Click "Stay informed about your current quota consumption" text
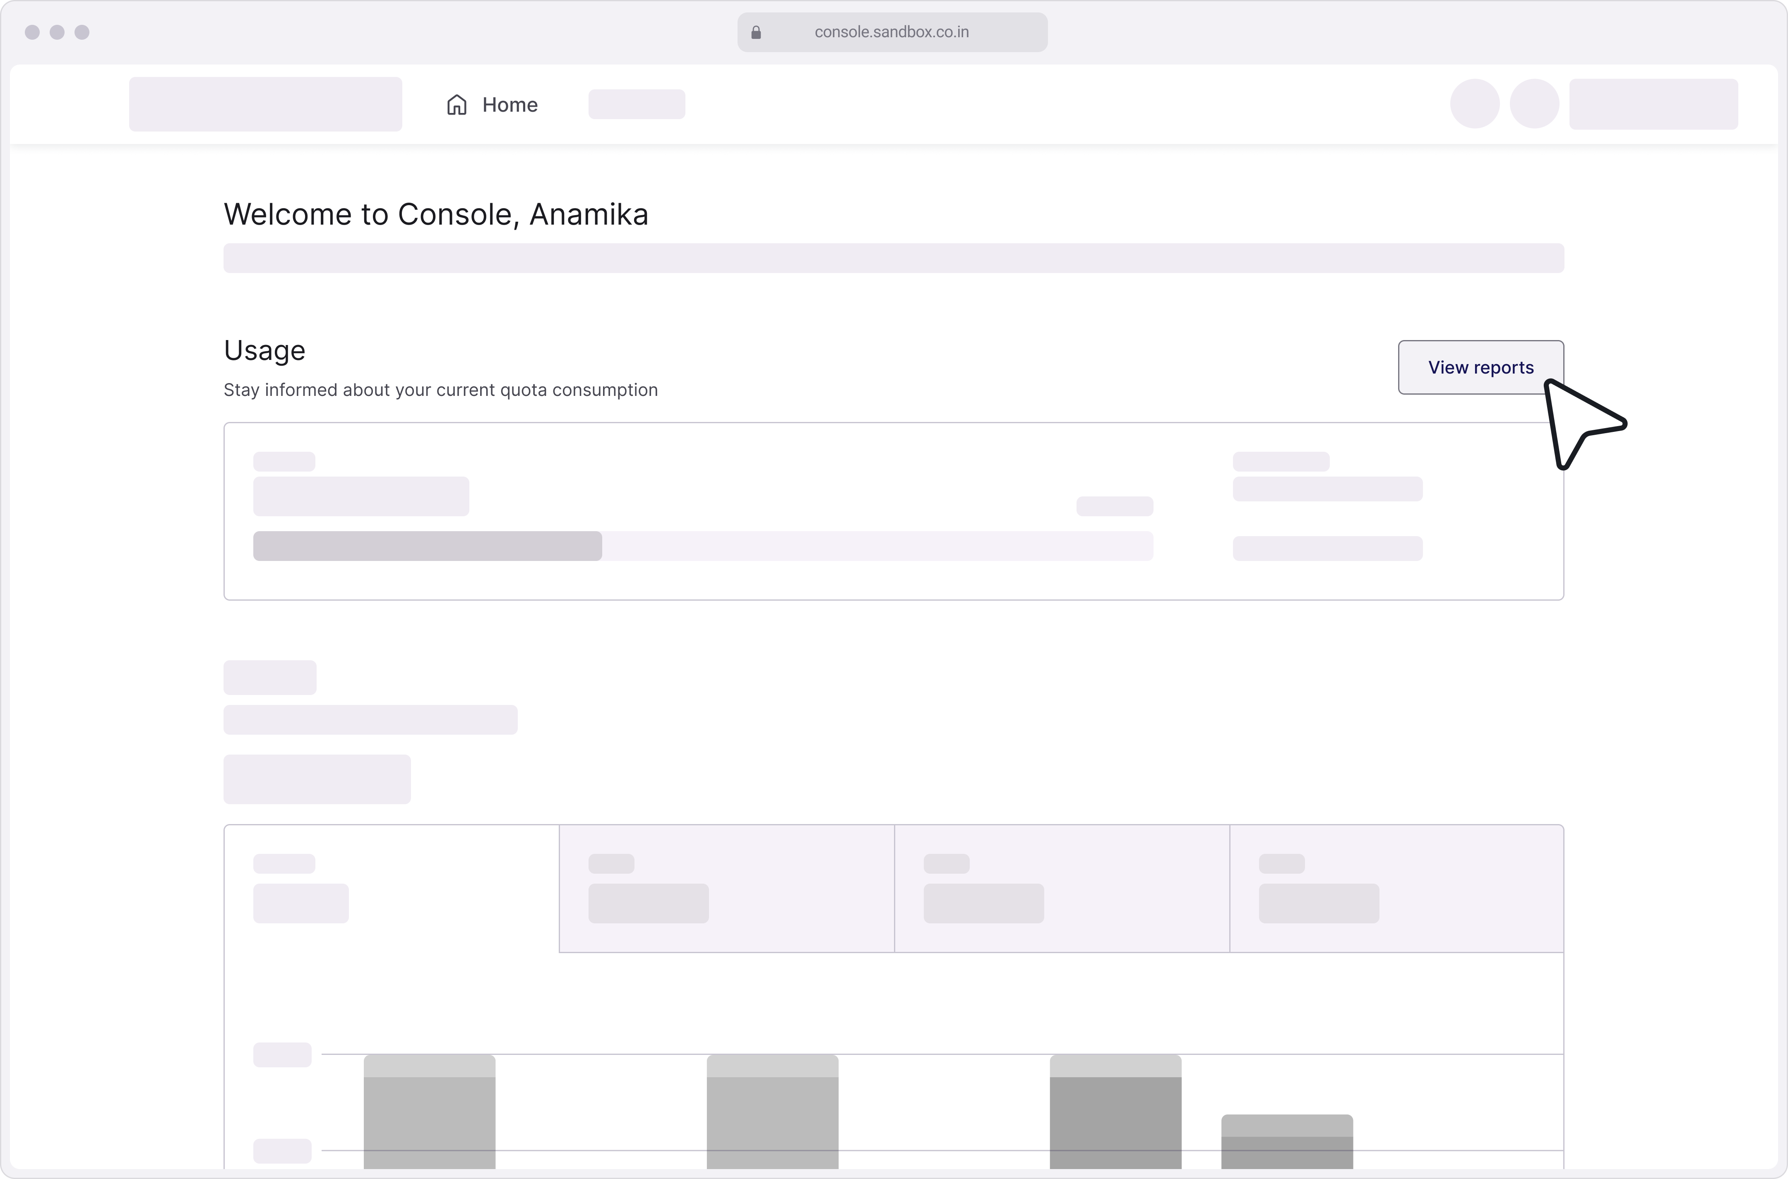 click(x=441, y=390)
